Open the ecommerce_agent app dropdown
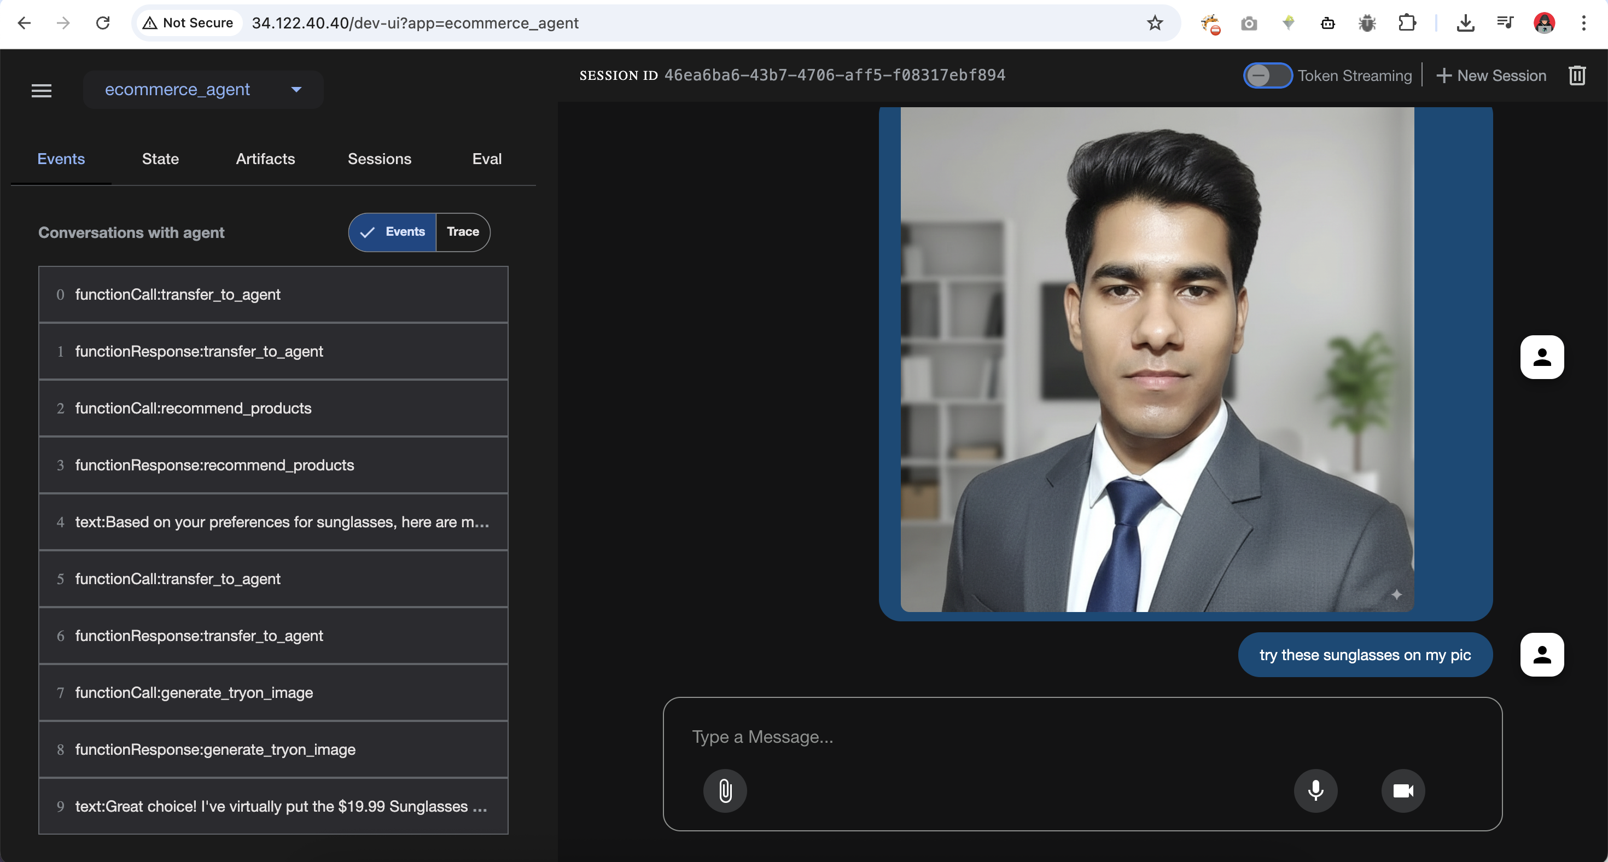This screenshot has height=862, width=1608. coord(203,90)
